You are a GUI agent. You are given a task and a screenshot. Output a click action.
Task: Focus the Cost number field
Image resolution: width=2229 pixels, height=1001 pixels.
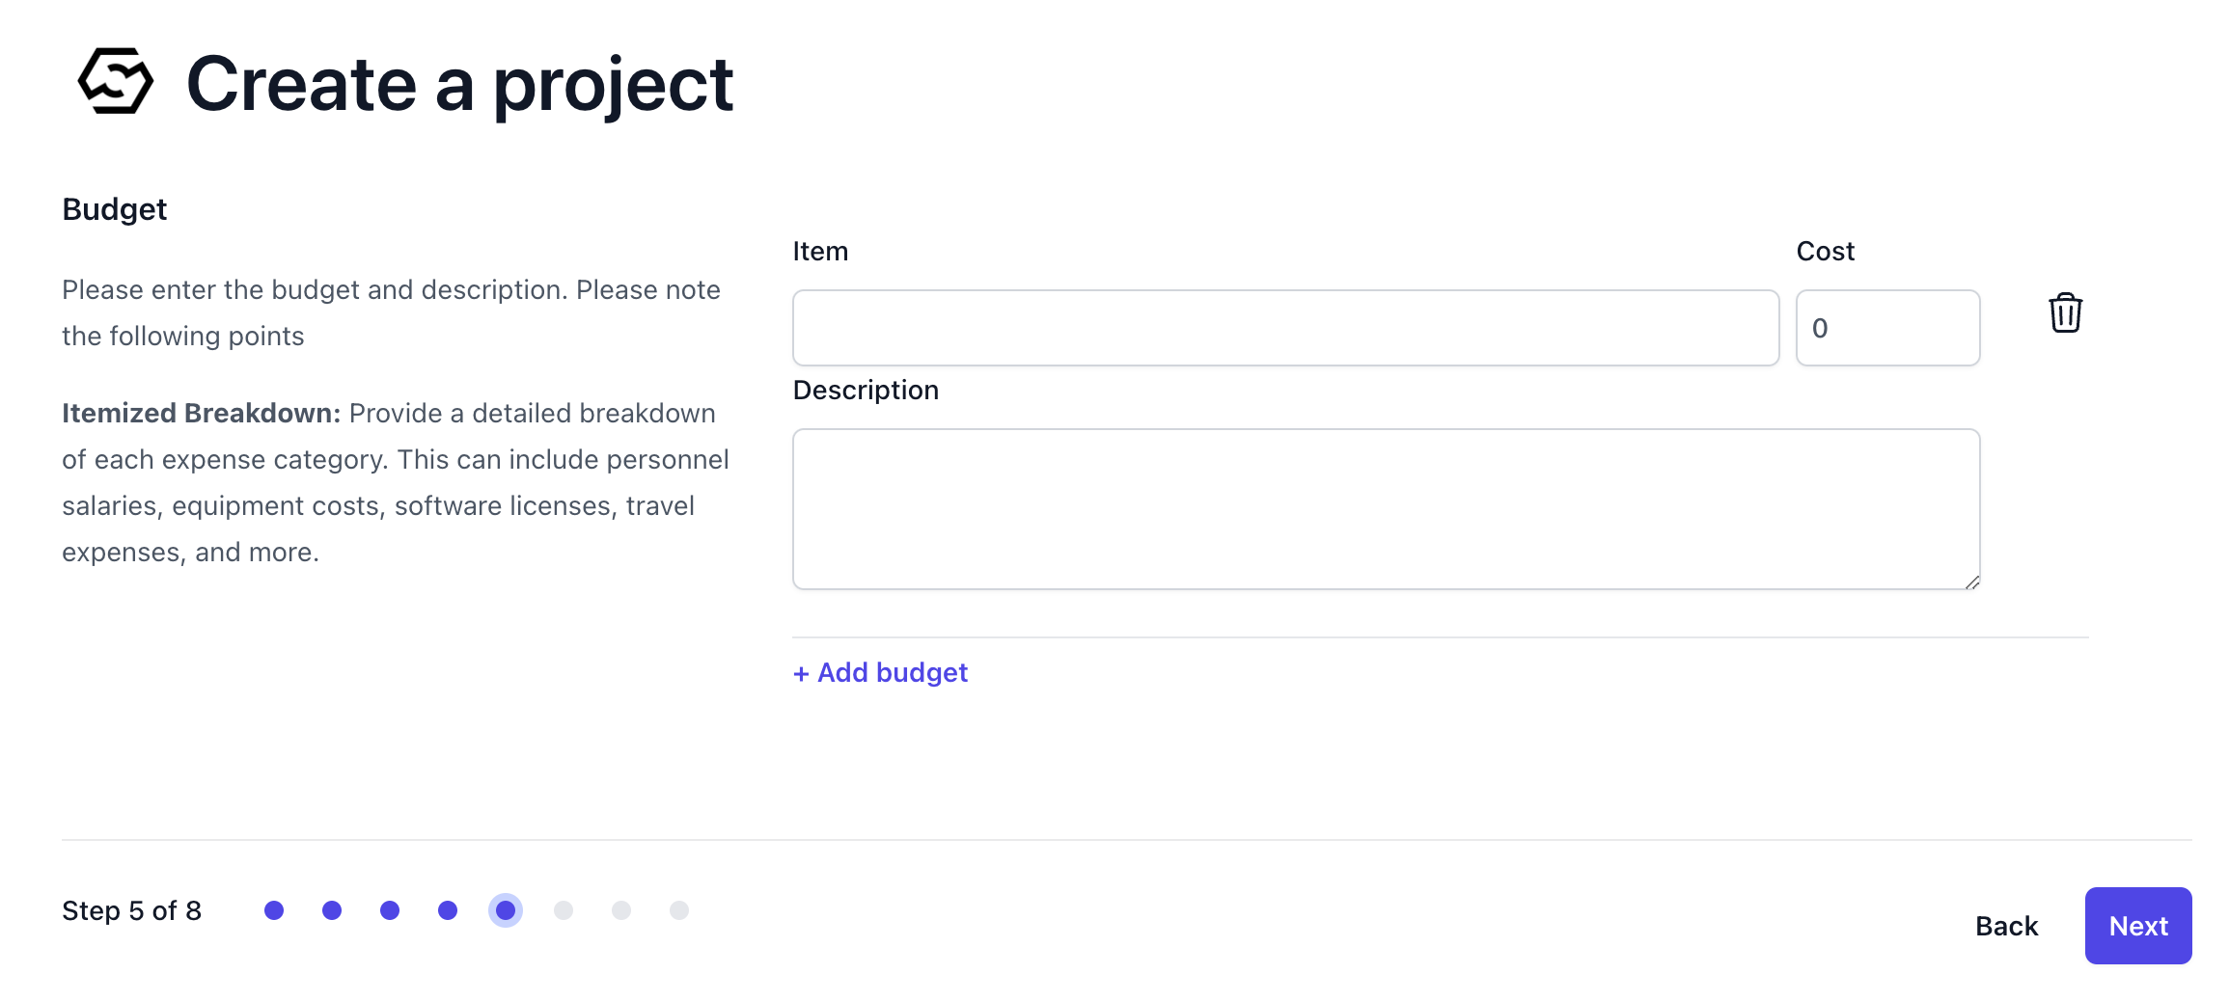tap(1887, 328)
